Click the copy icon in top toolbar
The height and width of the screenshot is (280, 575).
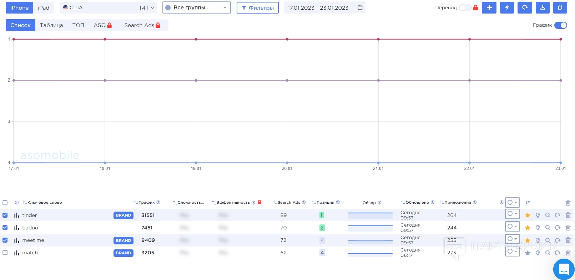pyautogui.click(x=560, y=7)
